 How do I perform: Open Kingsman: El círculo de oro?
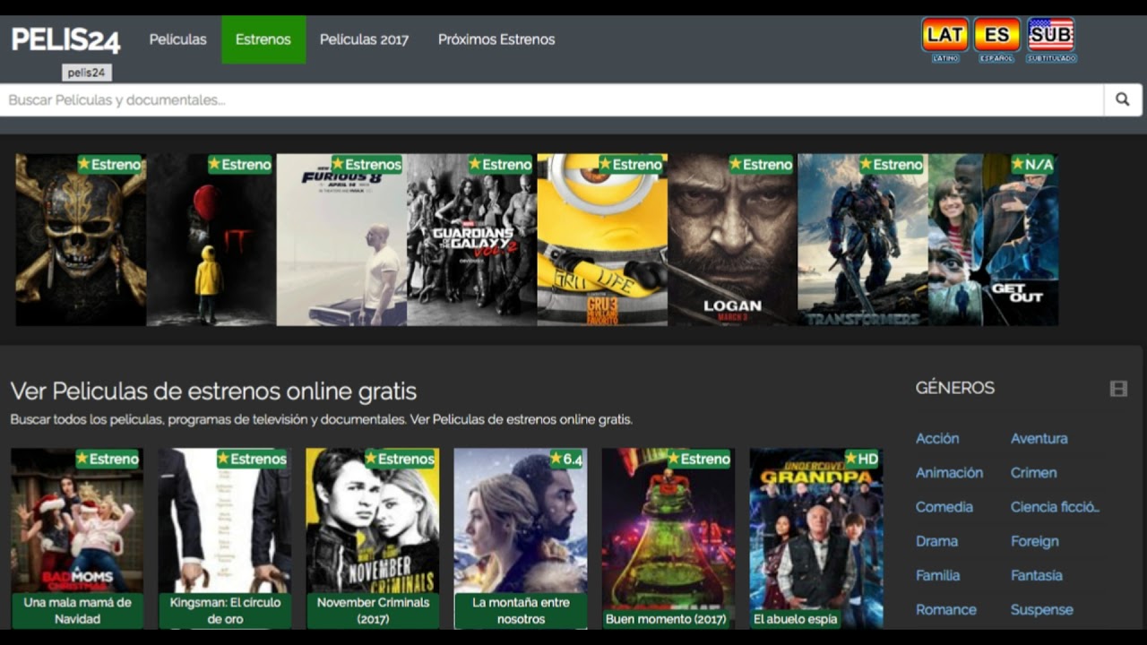[x=225, y=537]
